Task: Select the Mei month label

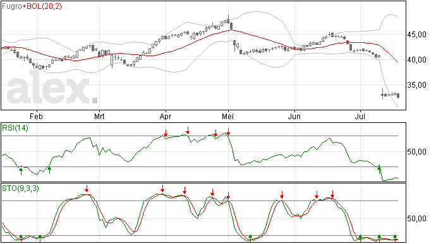Action: (227, 116)
